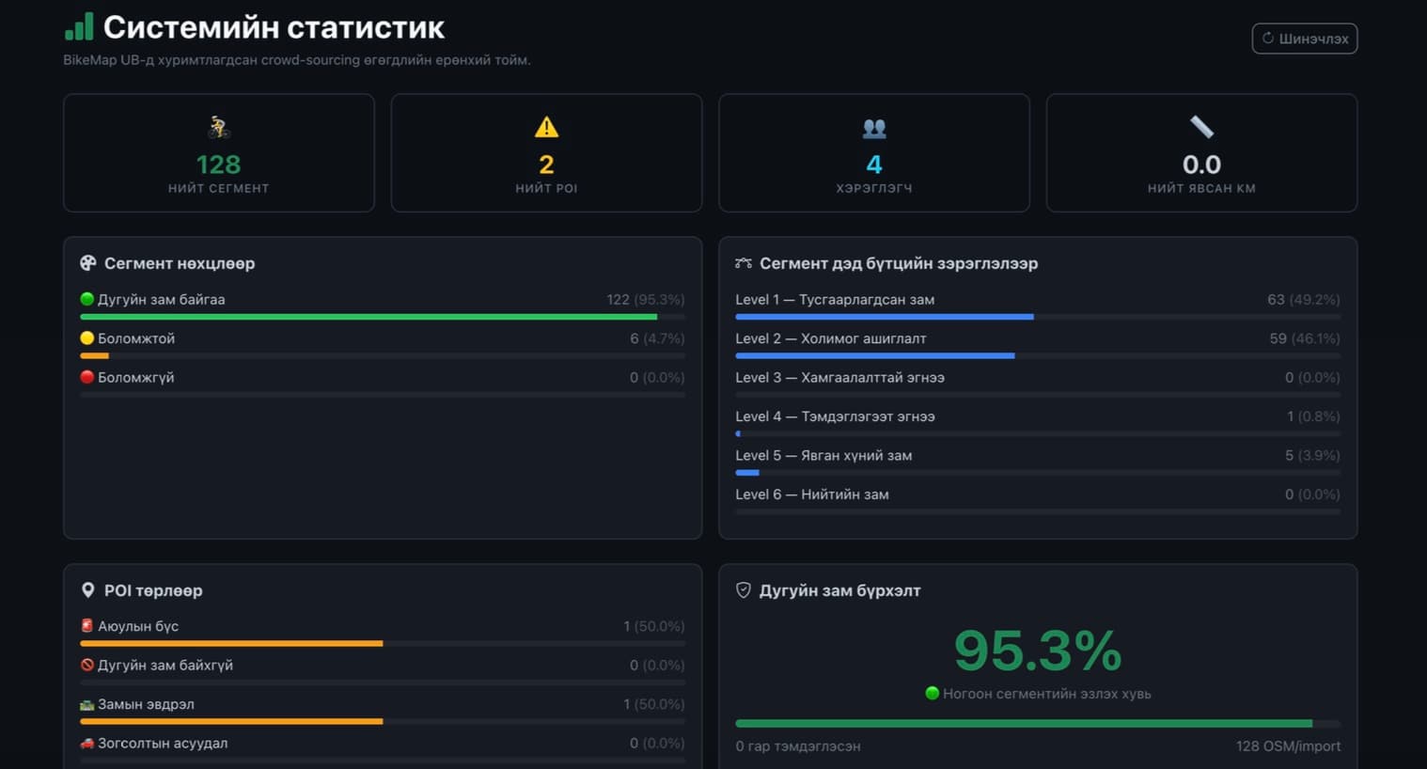Viewport: 1427px width, 769px height.
Task: Click the 0 гар тэмдэглэсэн text
Action: (x=798, y=746)
